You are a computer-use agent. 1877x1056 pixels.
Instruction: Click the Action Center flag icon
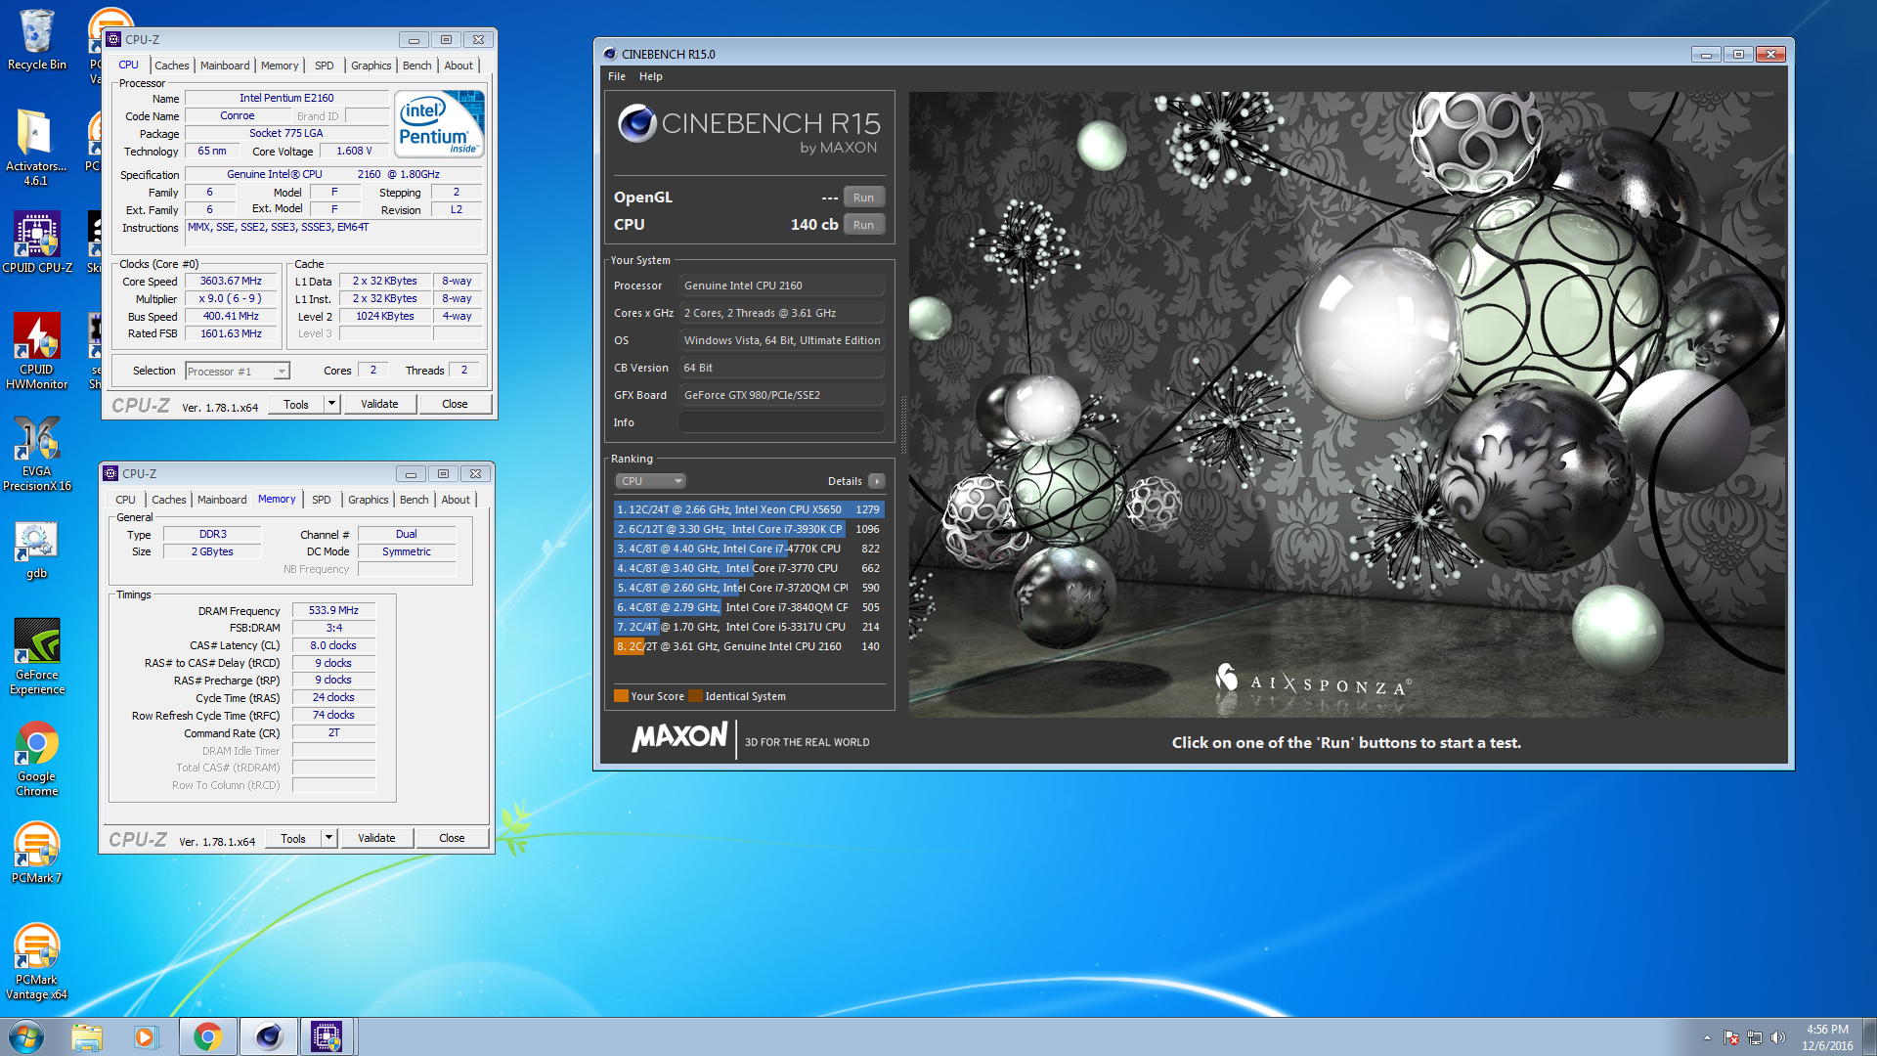pos(1731,1037)
